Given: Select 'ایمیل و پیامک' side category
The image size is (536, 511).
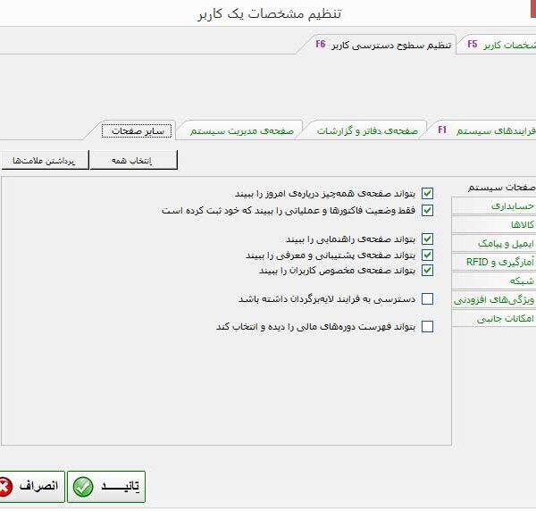Looking at the screenshot, I should [x=494, y=243].
